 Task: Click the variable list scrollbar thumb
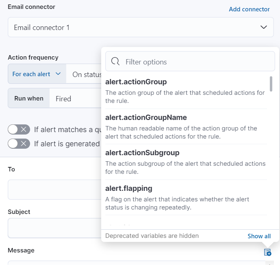click(x=271, y=84)
